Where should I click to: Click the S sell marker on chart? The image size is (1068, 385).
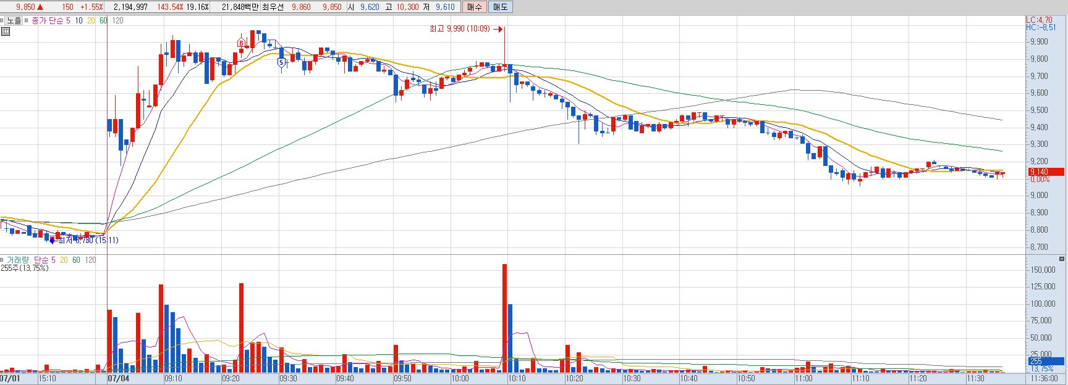(281, 62)
